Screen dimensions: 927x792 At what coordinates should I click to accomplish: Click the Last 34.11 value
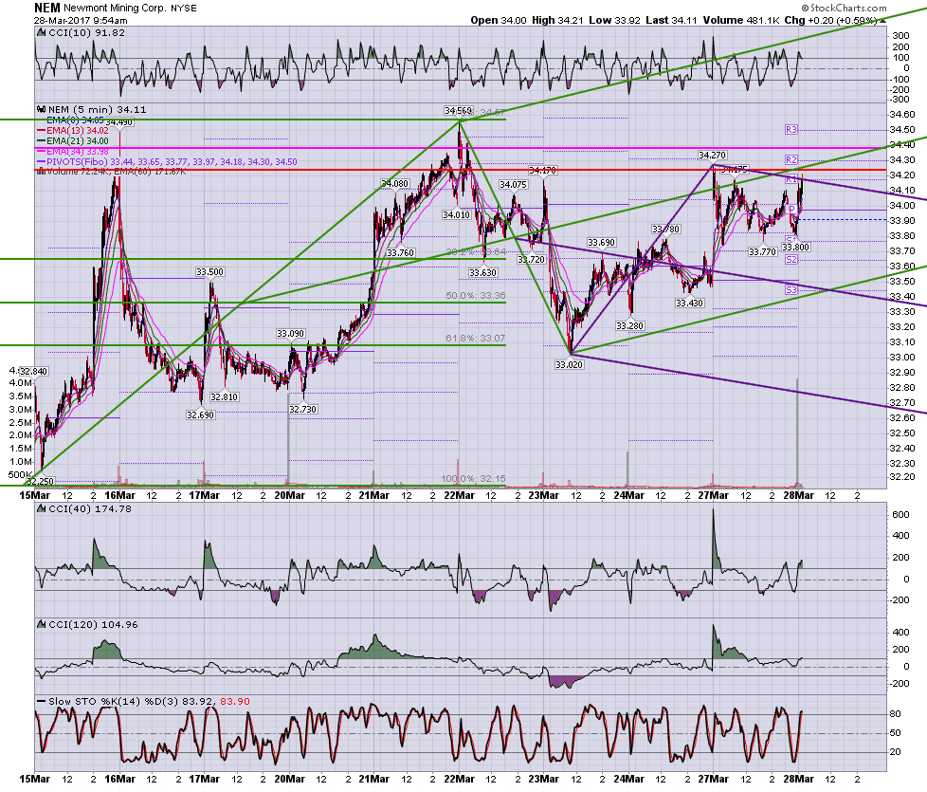pos(672,20)
